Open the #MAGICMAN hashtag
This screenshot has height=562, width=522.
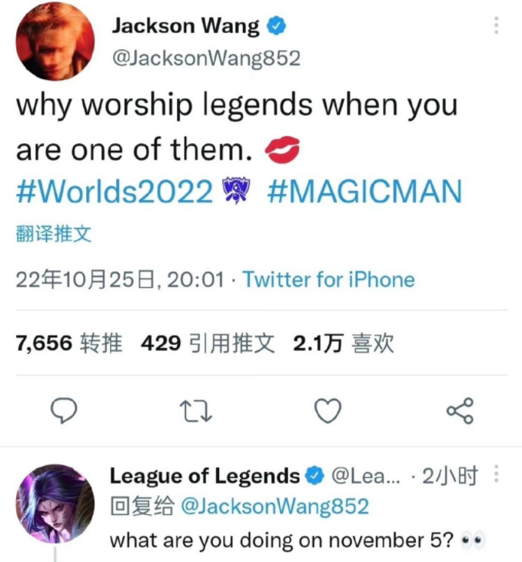point(365,192)
